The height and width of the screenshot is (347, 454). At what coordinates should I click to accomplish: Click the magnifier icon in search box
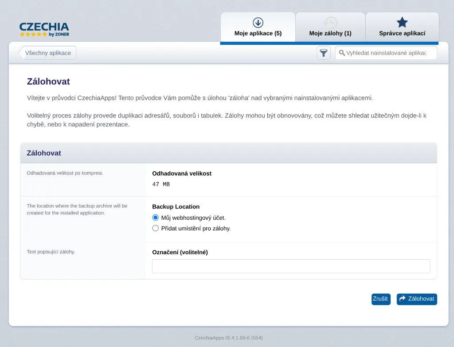342,53
